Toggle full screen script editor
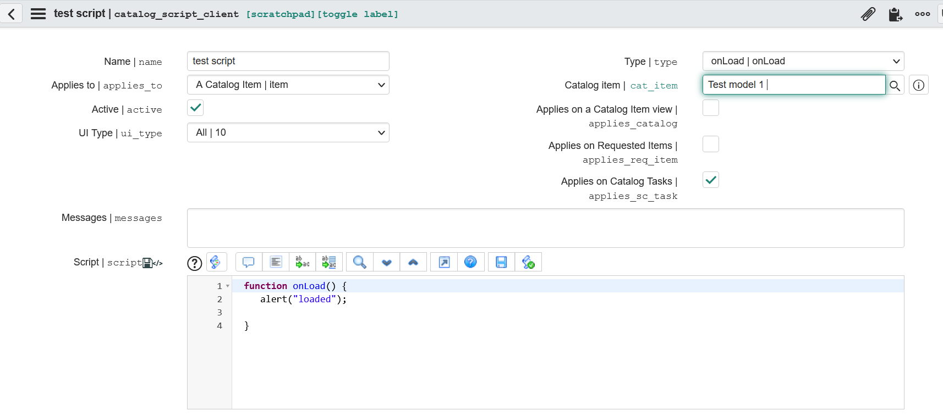943x416 pixels. click(x=444, y=262)
